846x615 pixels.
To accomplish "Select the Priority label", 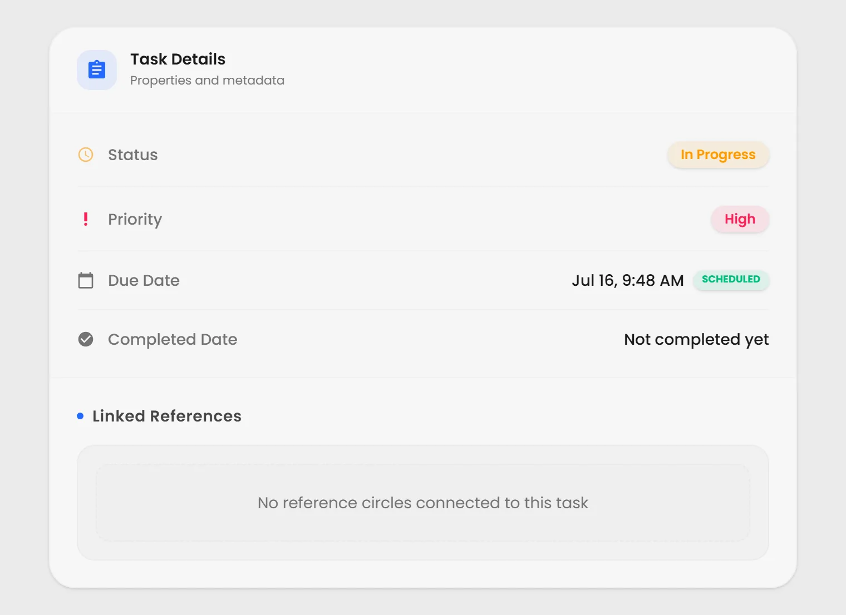I will click(135, 220).
